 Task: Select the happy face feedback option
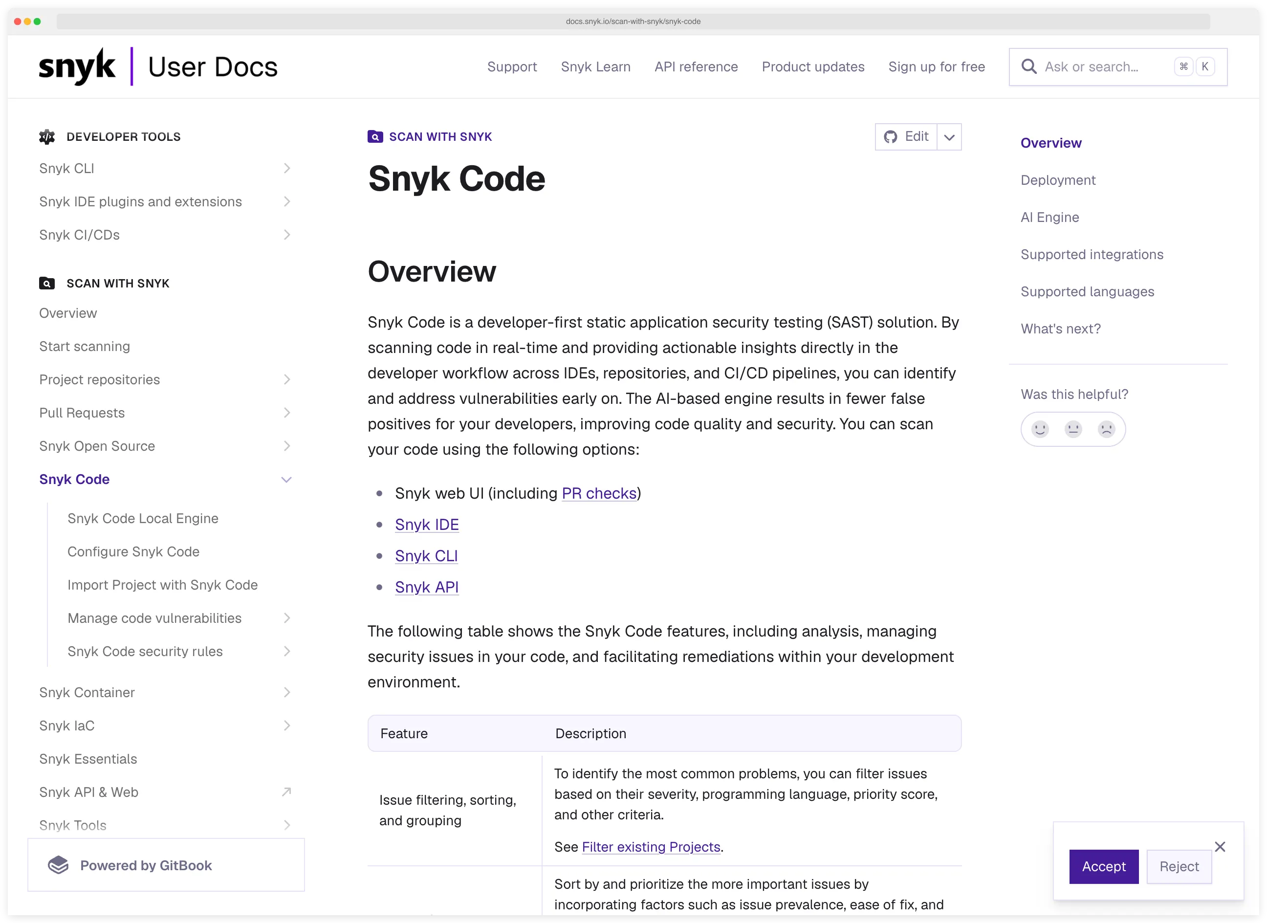click(x=1039, y=429)
